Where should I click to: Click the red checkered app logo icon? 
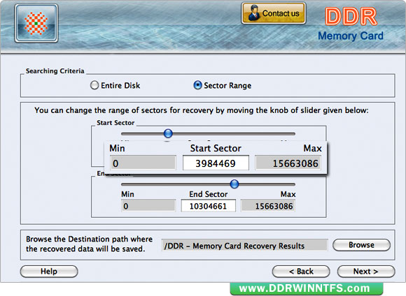pyautogui.click(x=36, y=23)
